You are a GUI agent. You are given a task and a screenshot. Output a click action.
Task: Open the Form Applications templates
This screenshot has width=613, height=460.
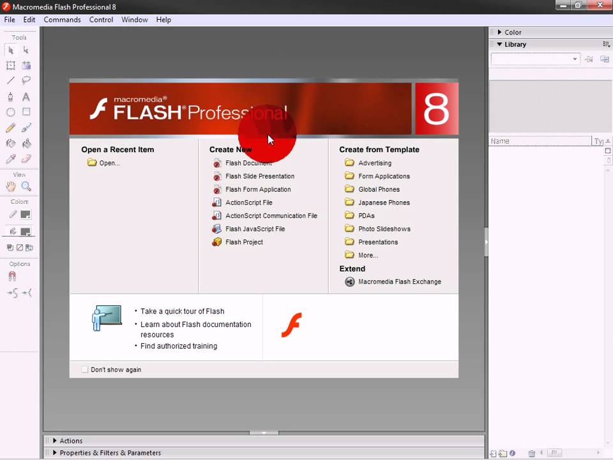click(377, 176)
